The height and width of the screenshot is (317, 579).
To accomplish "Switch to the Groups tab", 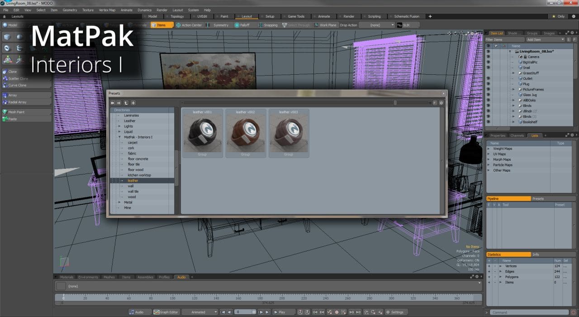I will click(532, 33).
